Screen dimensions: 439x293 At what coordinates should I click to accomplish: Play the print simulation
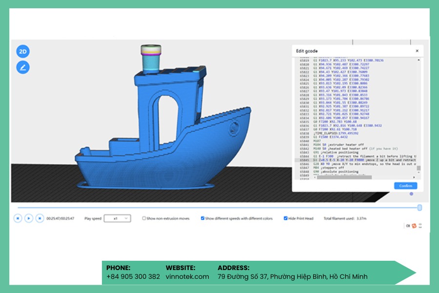point(29,218)
